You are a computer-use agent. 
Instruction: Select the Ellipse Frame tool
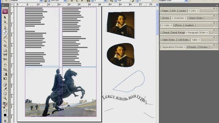(x=5, y=45)
